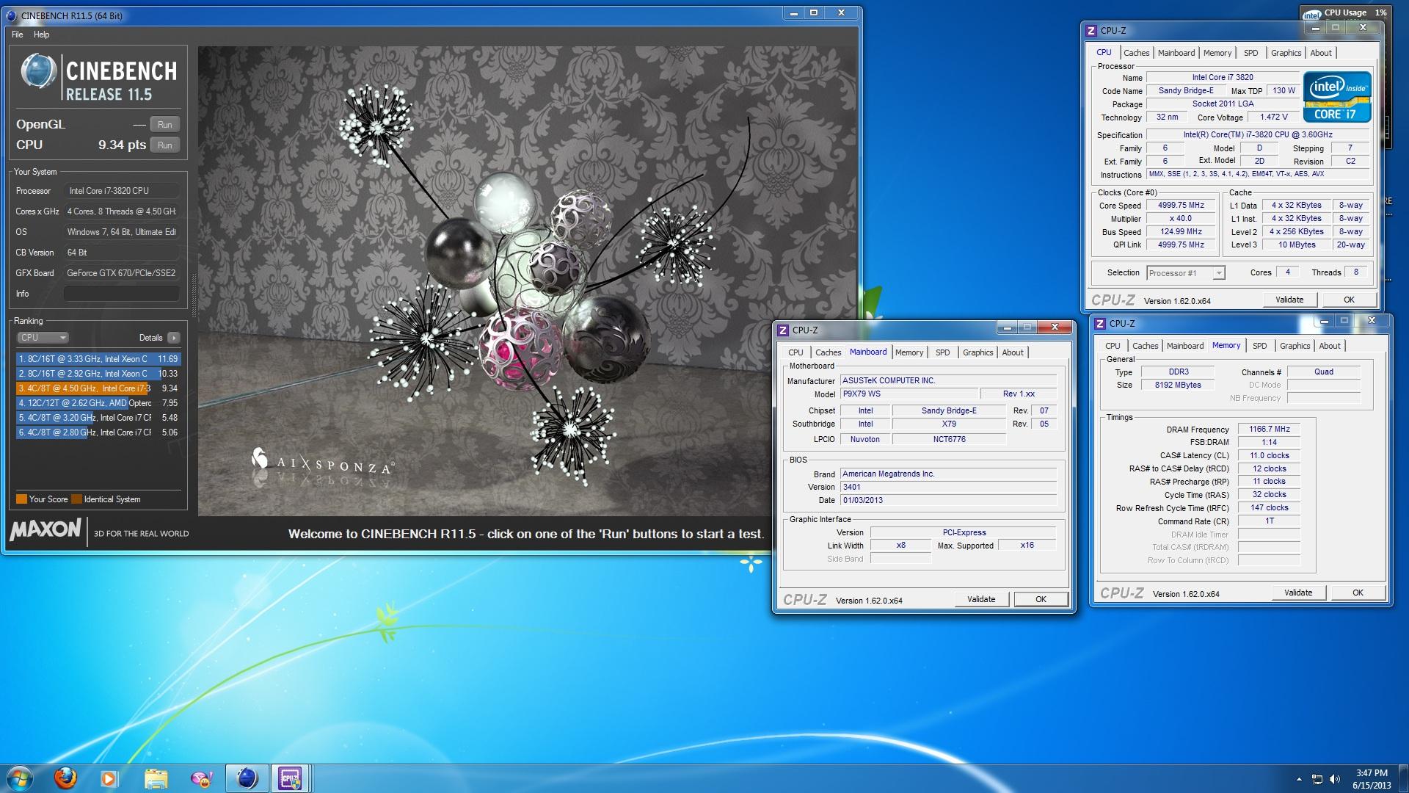Open About tab in Mainboard CPU-Z window
1409x793 pixels.
[x=1013, y=352]
